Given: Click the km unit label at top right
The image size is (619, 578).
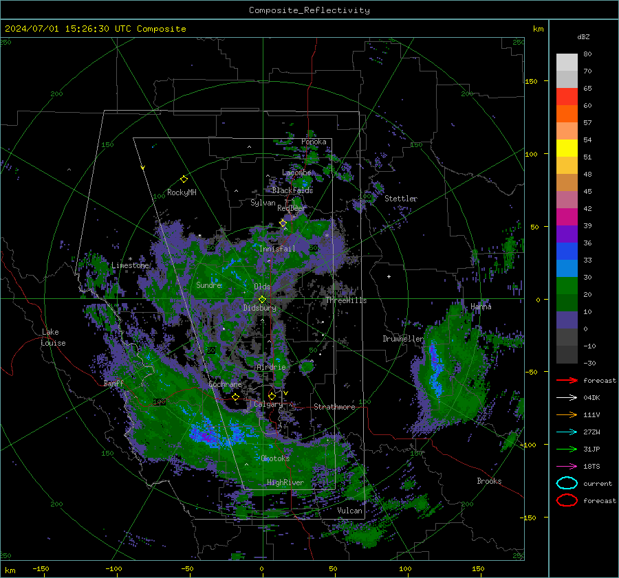Looking at the screenshot, I should pos(538,29).
